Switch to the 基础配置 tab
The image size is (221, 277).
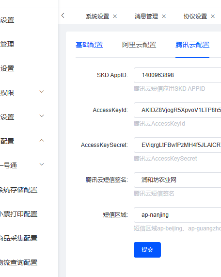(x=89, y=45)
